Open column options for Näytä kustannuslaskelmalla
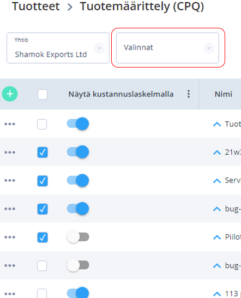 tap(189, 94)
